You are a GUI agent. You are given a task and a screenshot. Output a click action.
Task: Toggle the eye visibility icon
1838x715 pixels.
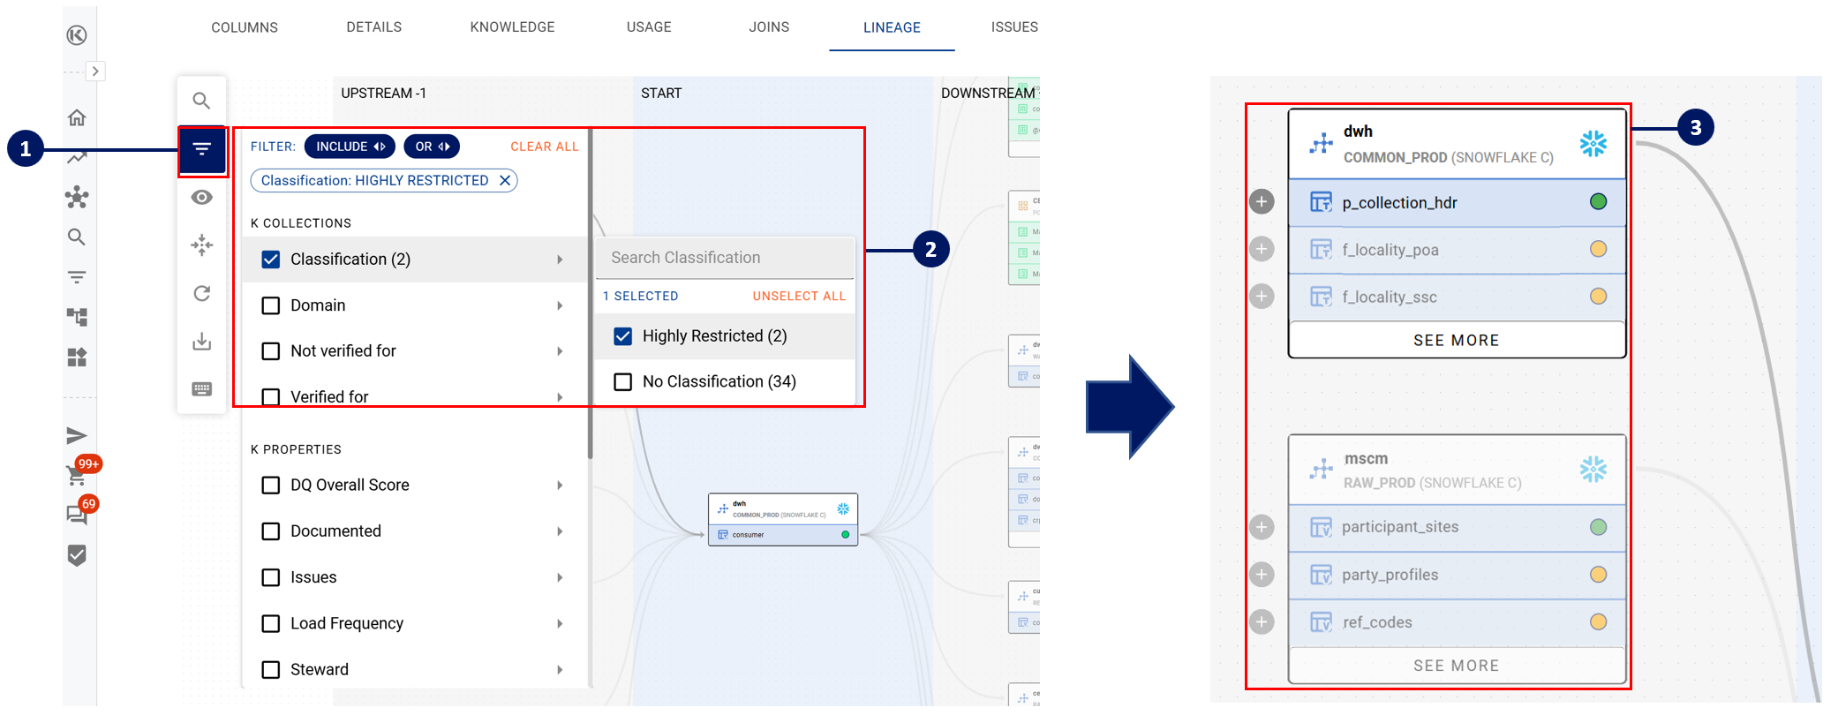coord(202,197)
